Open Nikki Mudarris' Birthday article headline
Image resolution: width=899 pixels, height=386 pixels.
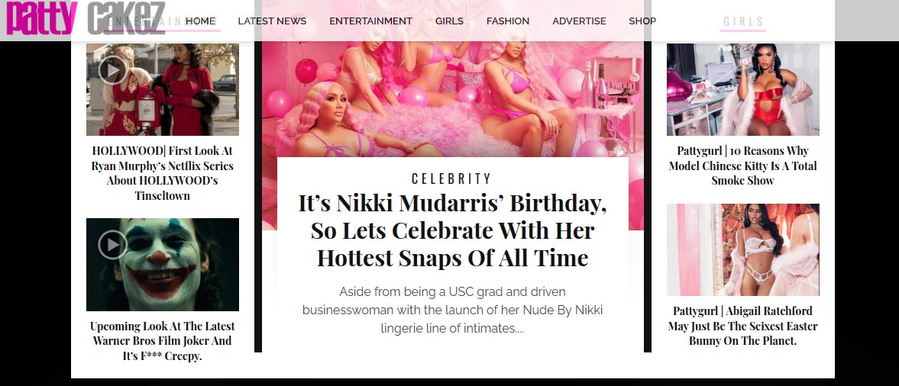pos(452,230)
